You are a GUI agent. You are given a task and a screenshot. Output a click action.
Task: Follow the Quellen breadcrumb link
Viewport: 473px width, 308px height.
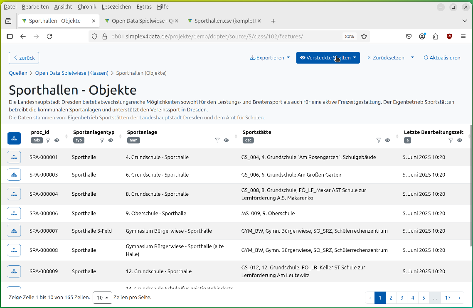[18, 73]
